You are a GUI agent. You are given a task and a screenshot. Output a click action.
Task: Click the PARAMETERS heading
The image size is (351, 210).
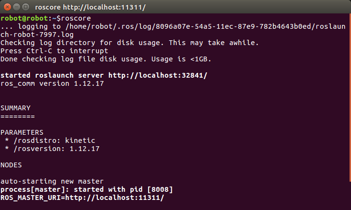pos(22,132)
